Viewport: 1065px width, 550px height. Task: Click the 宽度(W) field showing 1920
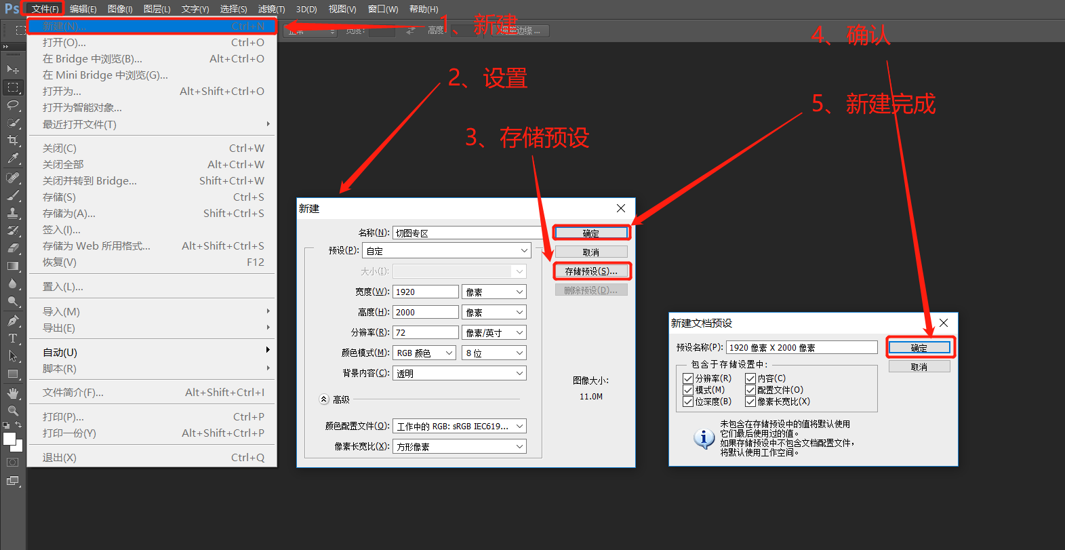(426, 292)
